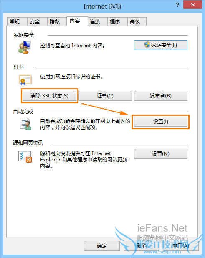The height and width of the screenshot is (258, 205).
Task: Click the 发布者(B) button
Action: [x=161, y=96]
